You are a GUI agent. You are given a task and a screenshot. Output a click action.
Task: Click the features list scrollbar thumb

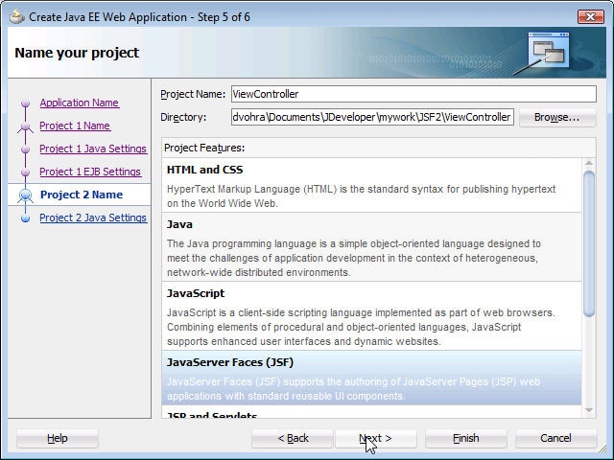click(589, 243)
